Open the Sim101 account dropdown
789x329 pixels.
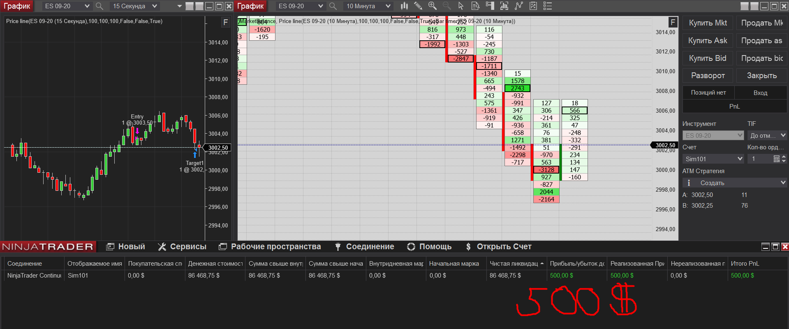click(x=713, y=159)
